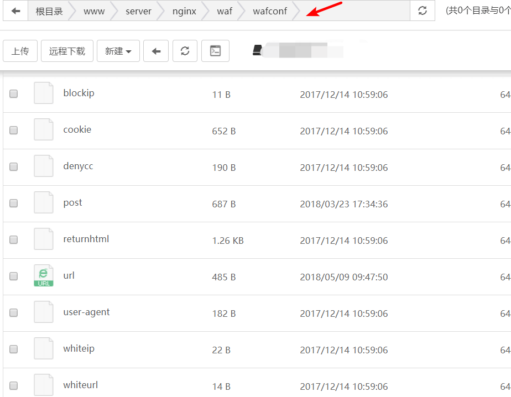Click the date 2018/05/09 09:47:50
Image resolution: width=511 pixels, height=397 pixels.
click(x=344, y=277)
